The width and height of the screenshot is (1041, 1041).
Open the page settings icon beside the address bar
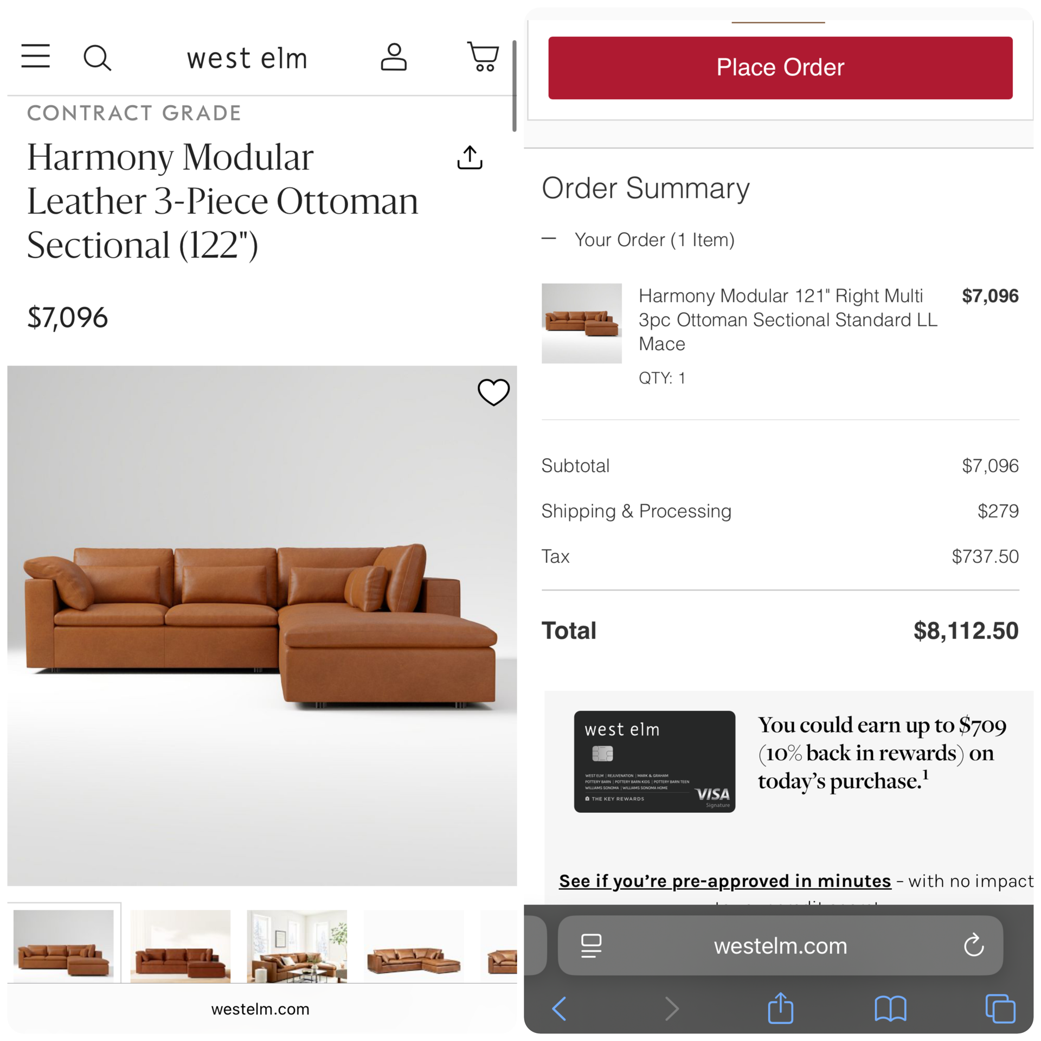(591, 946)
